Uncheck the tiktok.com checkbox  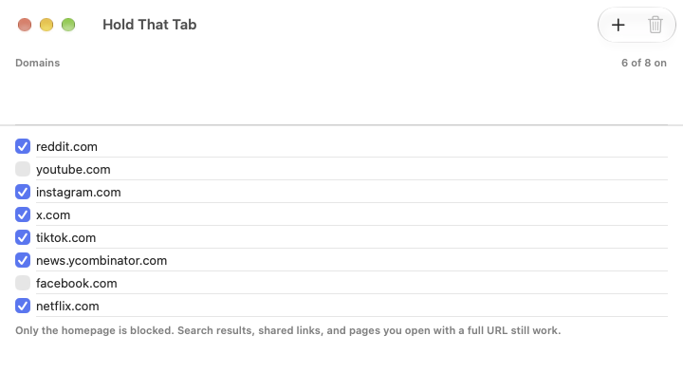(x=23, y=237)
